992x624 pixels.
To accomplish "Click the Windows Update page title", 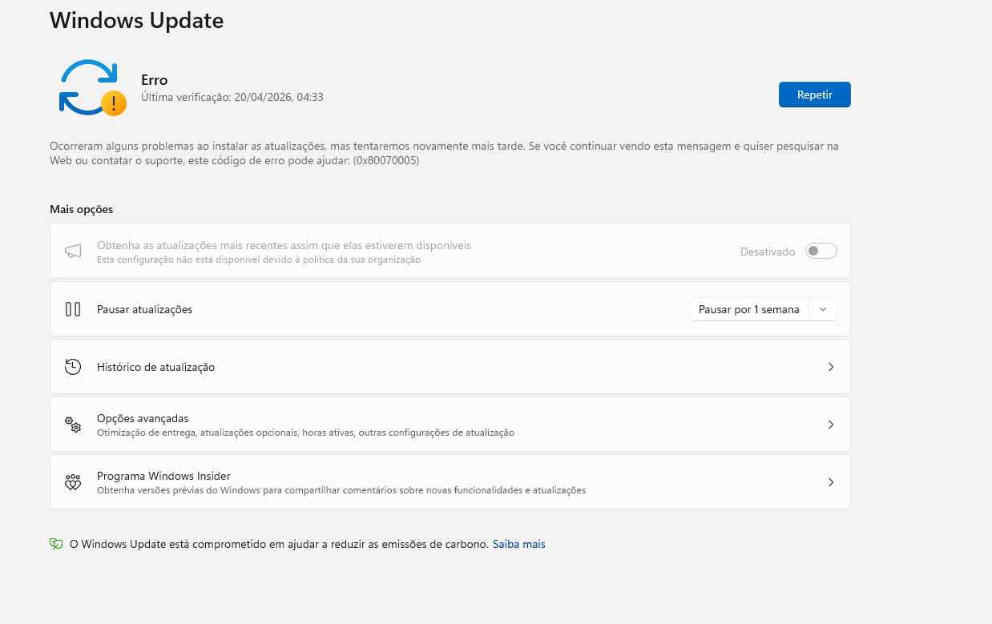I will click(137, 20).
